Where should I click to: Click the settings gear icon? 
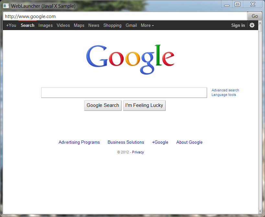tap(252, 25)
